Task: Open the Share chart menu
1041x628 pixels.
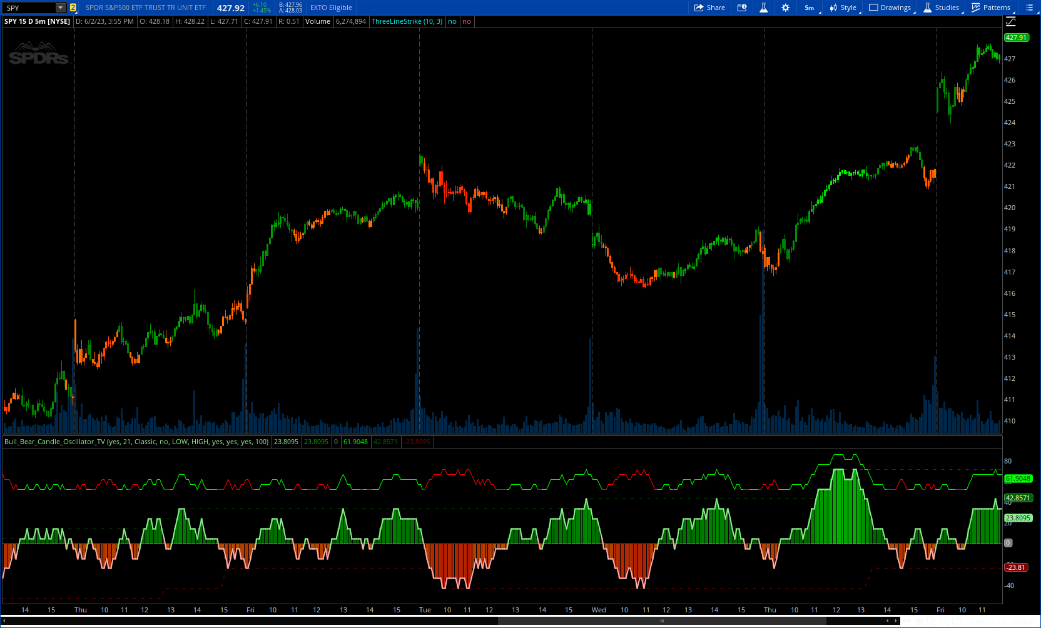Action: (709, 8)
